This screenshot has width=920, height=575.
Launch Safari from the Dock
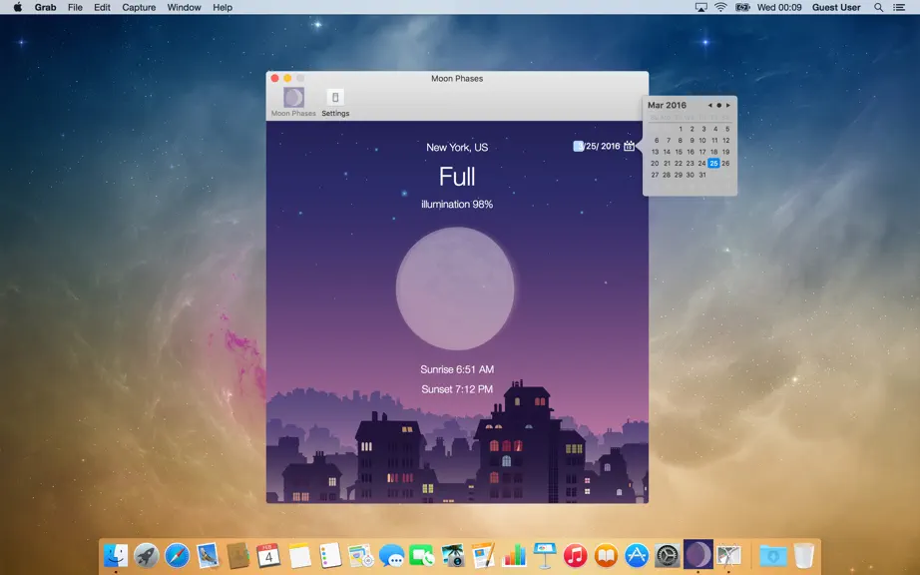click(177, 555)
